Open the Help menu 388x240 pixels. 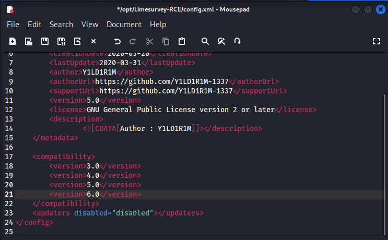158,25
